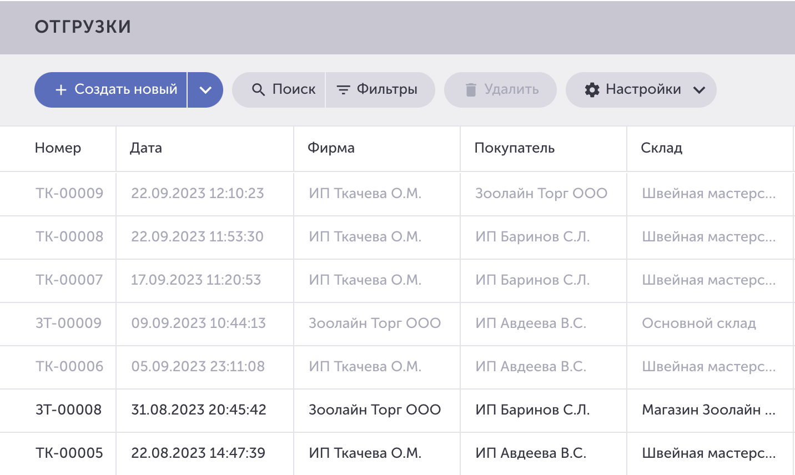Click firm ИП Ткачева О.М. in ТК-00005 row

point(365,453)
